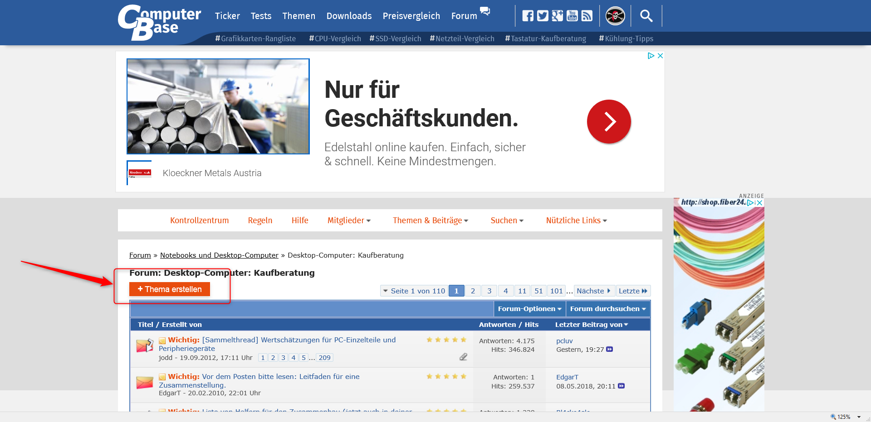Click the Forum breadcrumb link
Viewport: 871px width, 422px height.
(x=140, y=255)
